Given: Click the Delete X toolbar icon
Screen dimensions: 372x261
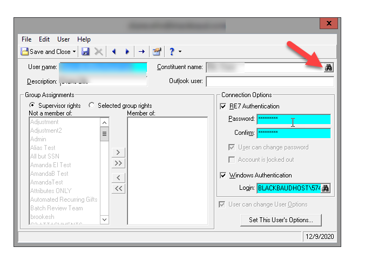Looking at the screenshot, I should click(98, 51).
